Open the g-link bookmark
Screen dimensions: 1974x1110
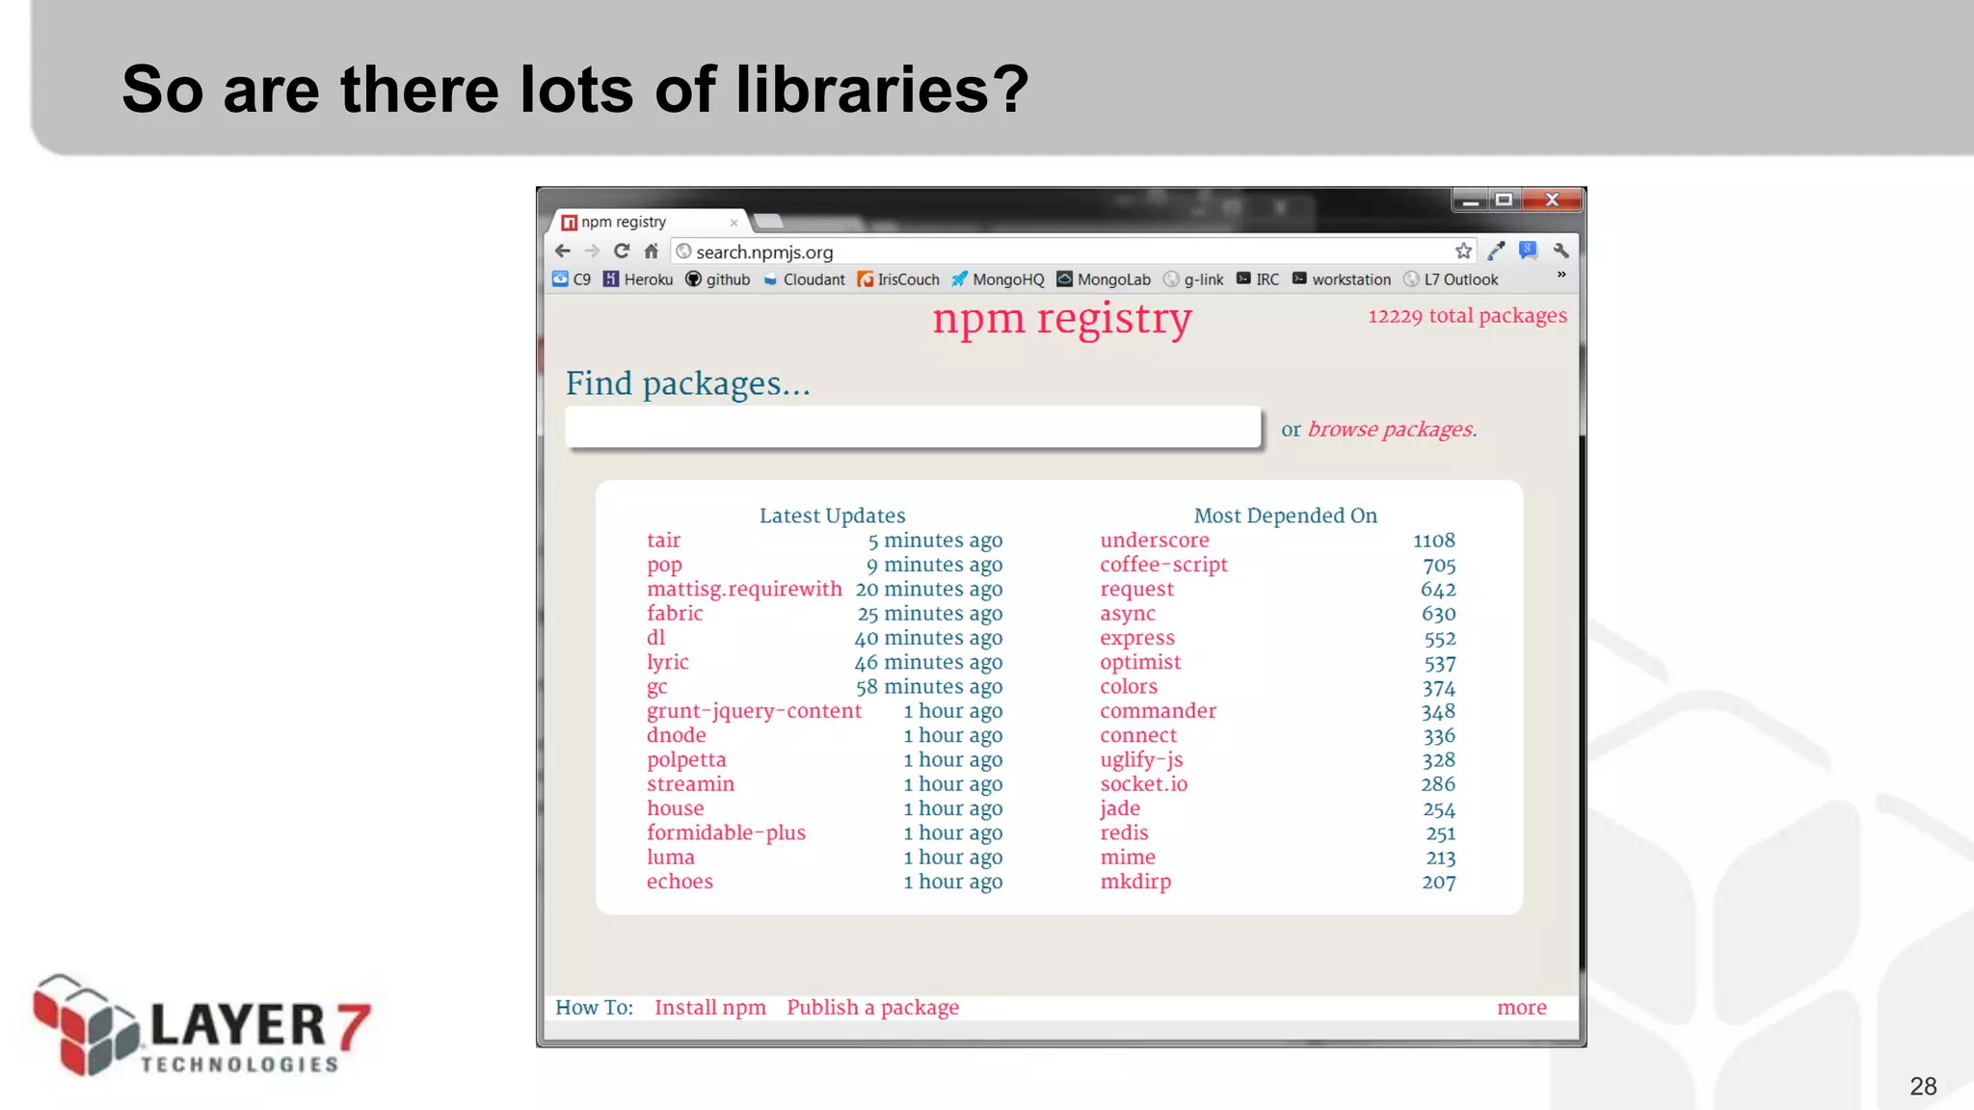[x=1193, y=279]
